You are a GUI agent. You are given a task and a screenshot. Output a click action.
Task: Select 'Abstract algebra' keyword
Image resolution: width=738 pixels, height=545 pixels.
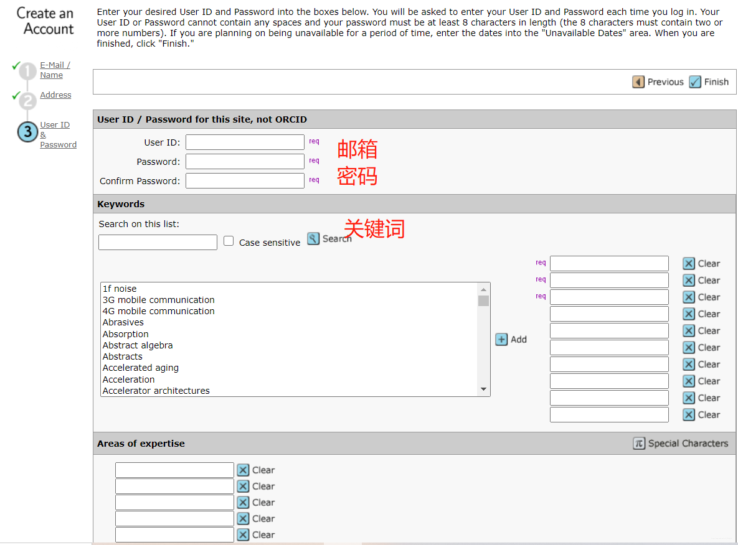click(138, 346)
